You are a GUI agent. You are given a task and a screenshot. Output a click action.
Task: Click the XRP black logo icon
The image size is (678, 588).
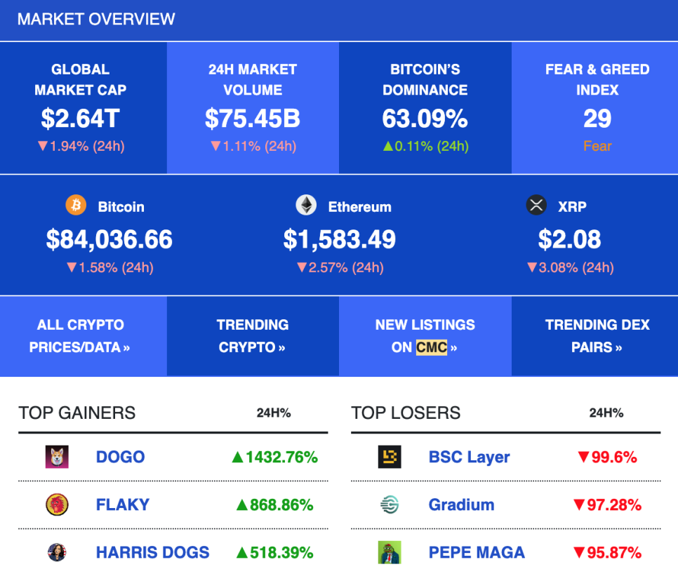[x=536, y=205]
